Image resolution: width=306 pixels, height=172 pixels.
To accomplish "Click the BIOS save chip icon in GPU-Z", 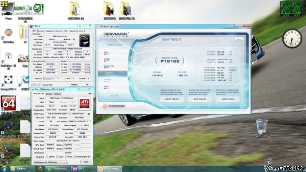I will (89, 114).
